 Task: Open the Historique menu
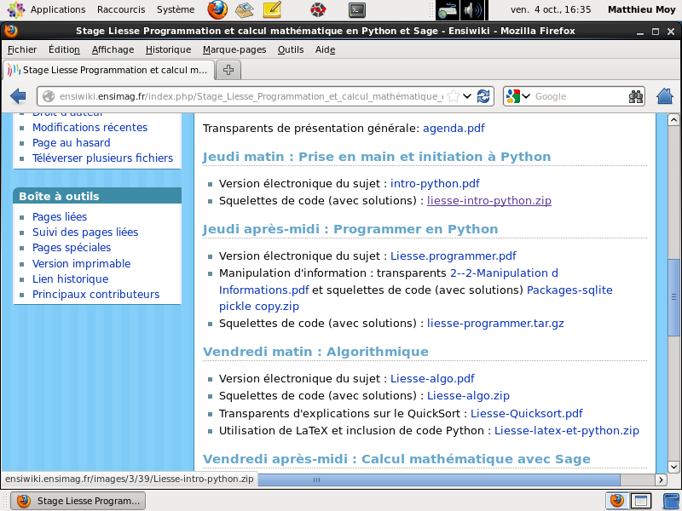[x=168, y=49]
